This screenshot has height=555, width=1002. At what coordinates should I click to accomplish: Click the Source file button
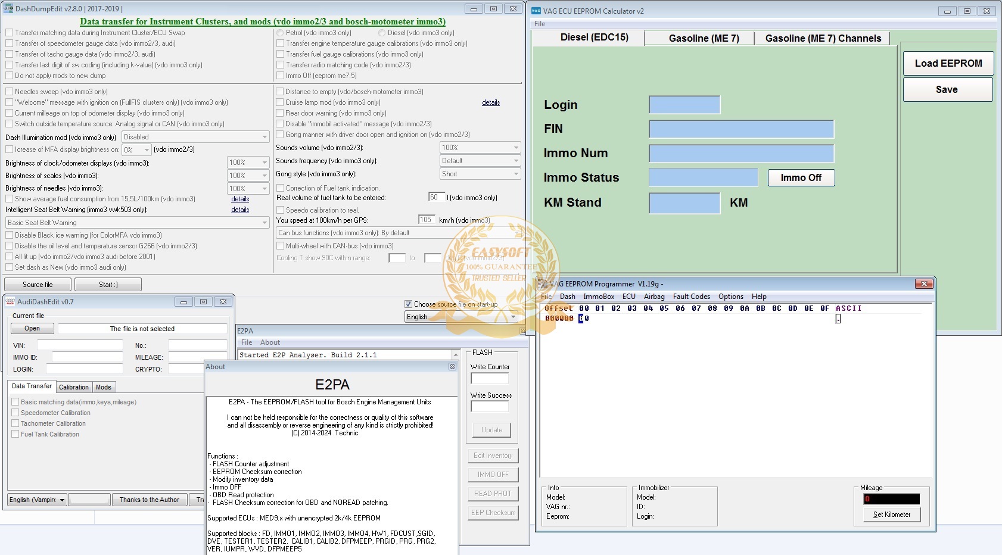pos(38,285)
